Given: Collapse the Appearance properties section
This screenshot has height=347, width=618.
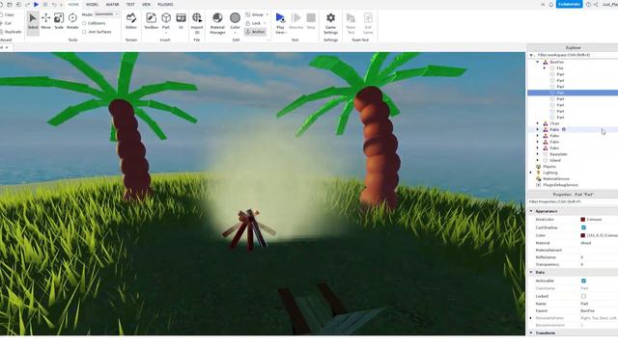Looking at the screenshot, I should pyautogui.click(x=531, y=211).
